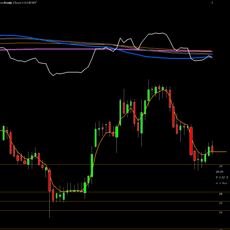Click the last red candle at right edge

tap(213, 149)
